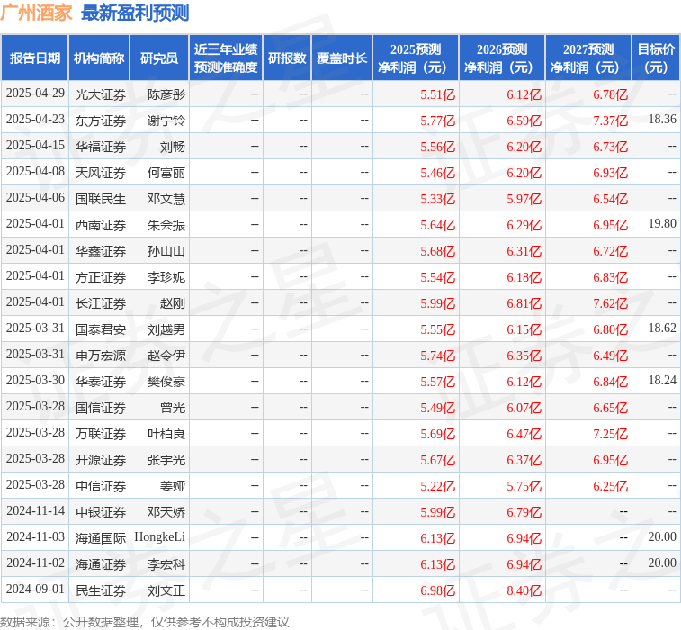Select the 天风证券 institution cell
Screen dimensions: 681x630
pyautogui.click(x=101, y=173)
